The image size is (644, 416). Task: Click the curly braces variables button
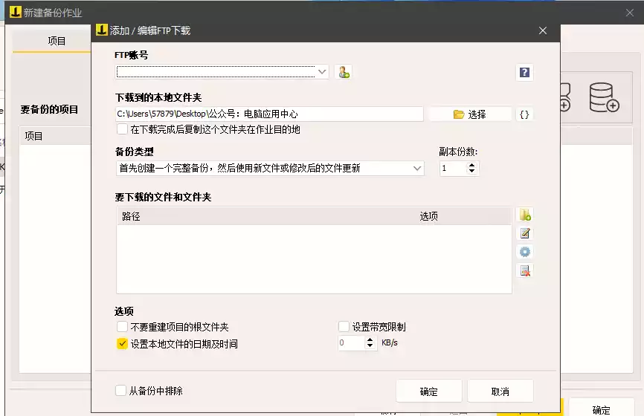pyautogui.click(x=524, y=114)
